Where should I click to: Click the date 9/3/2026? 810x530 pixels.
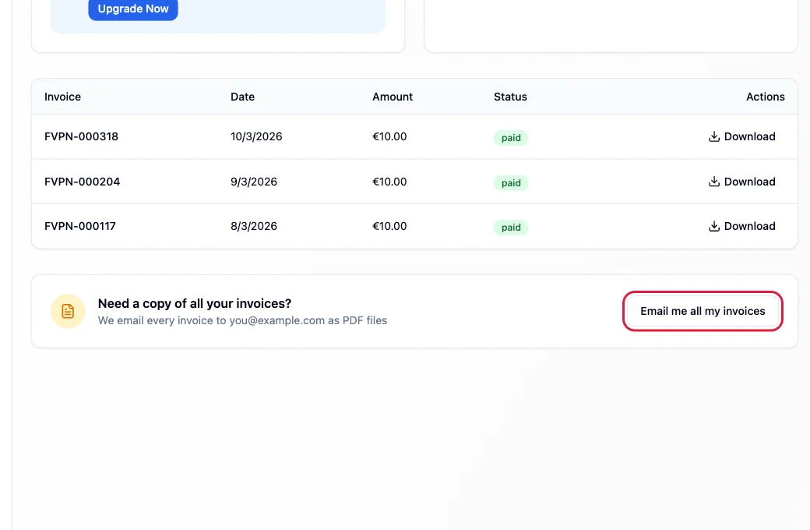[254, 182]
